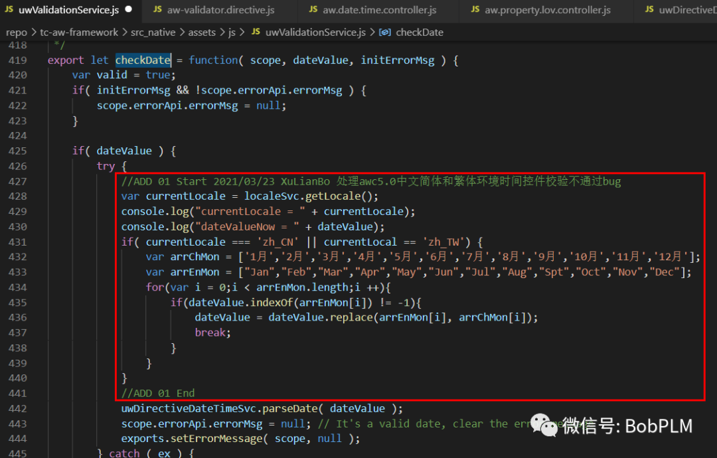Open the assets breadcrumb folder list

click(x=202, y=32)
